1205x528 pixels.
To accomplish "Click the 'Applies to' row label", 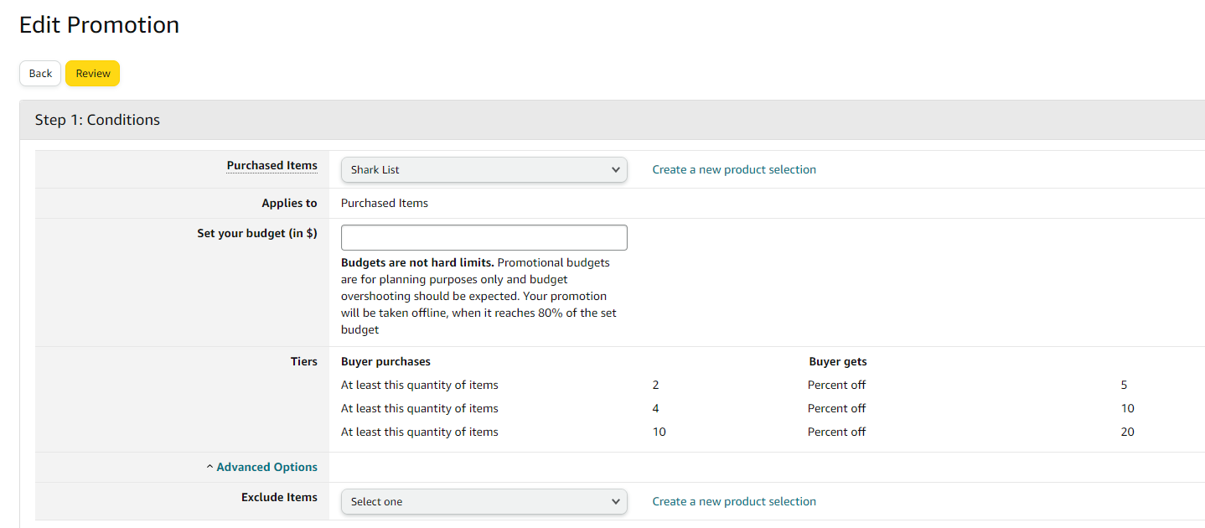I will click(289, 203).
